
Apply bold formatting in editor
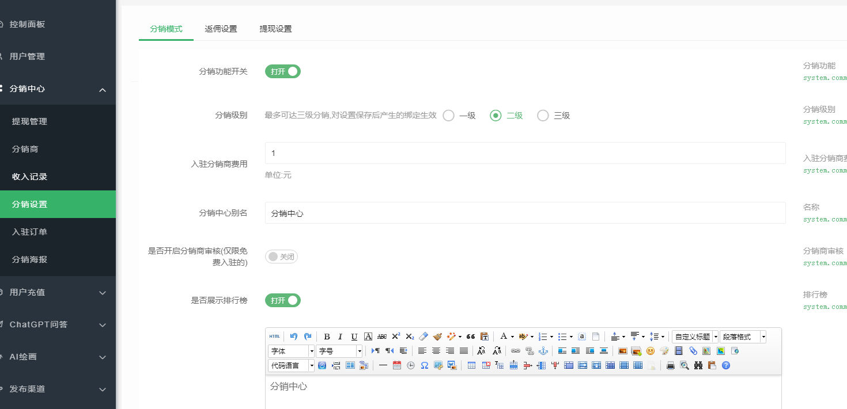coord(327,337)
